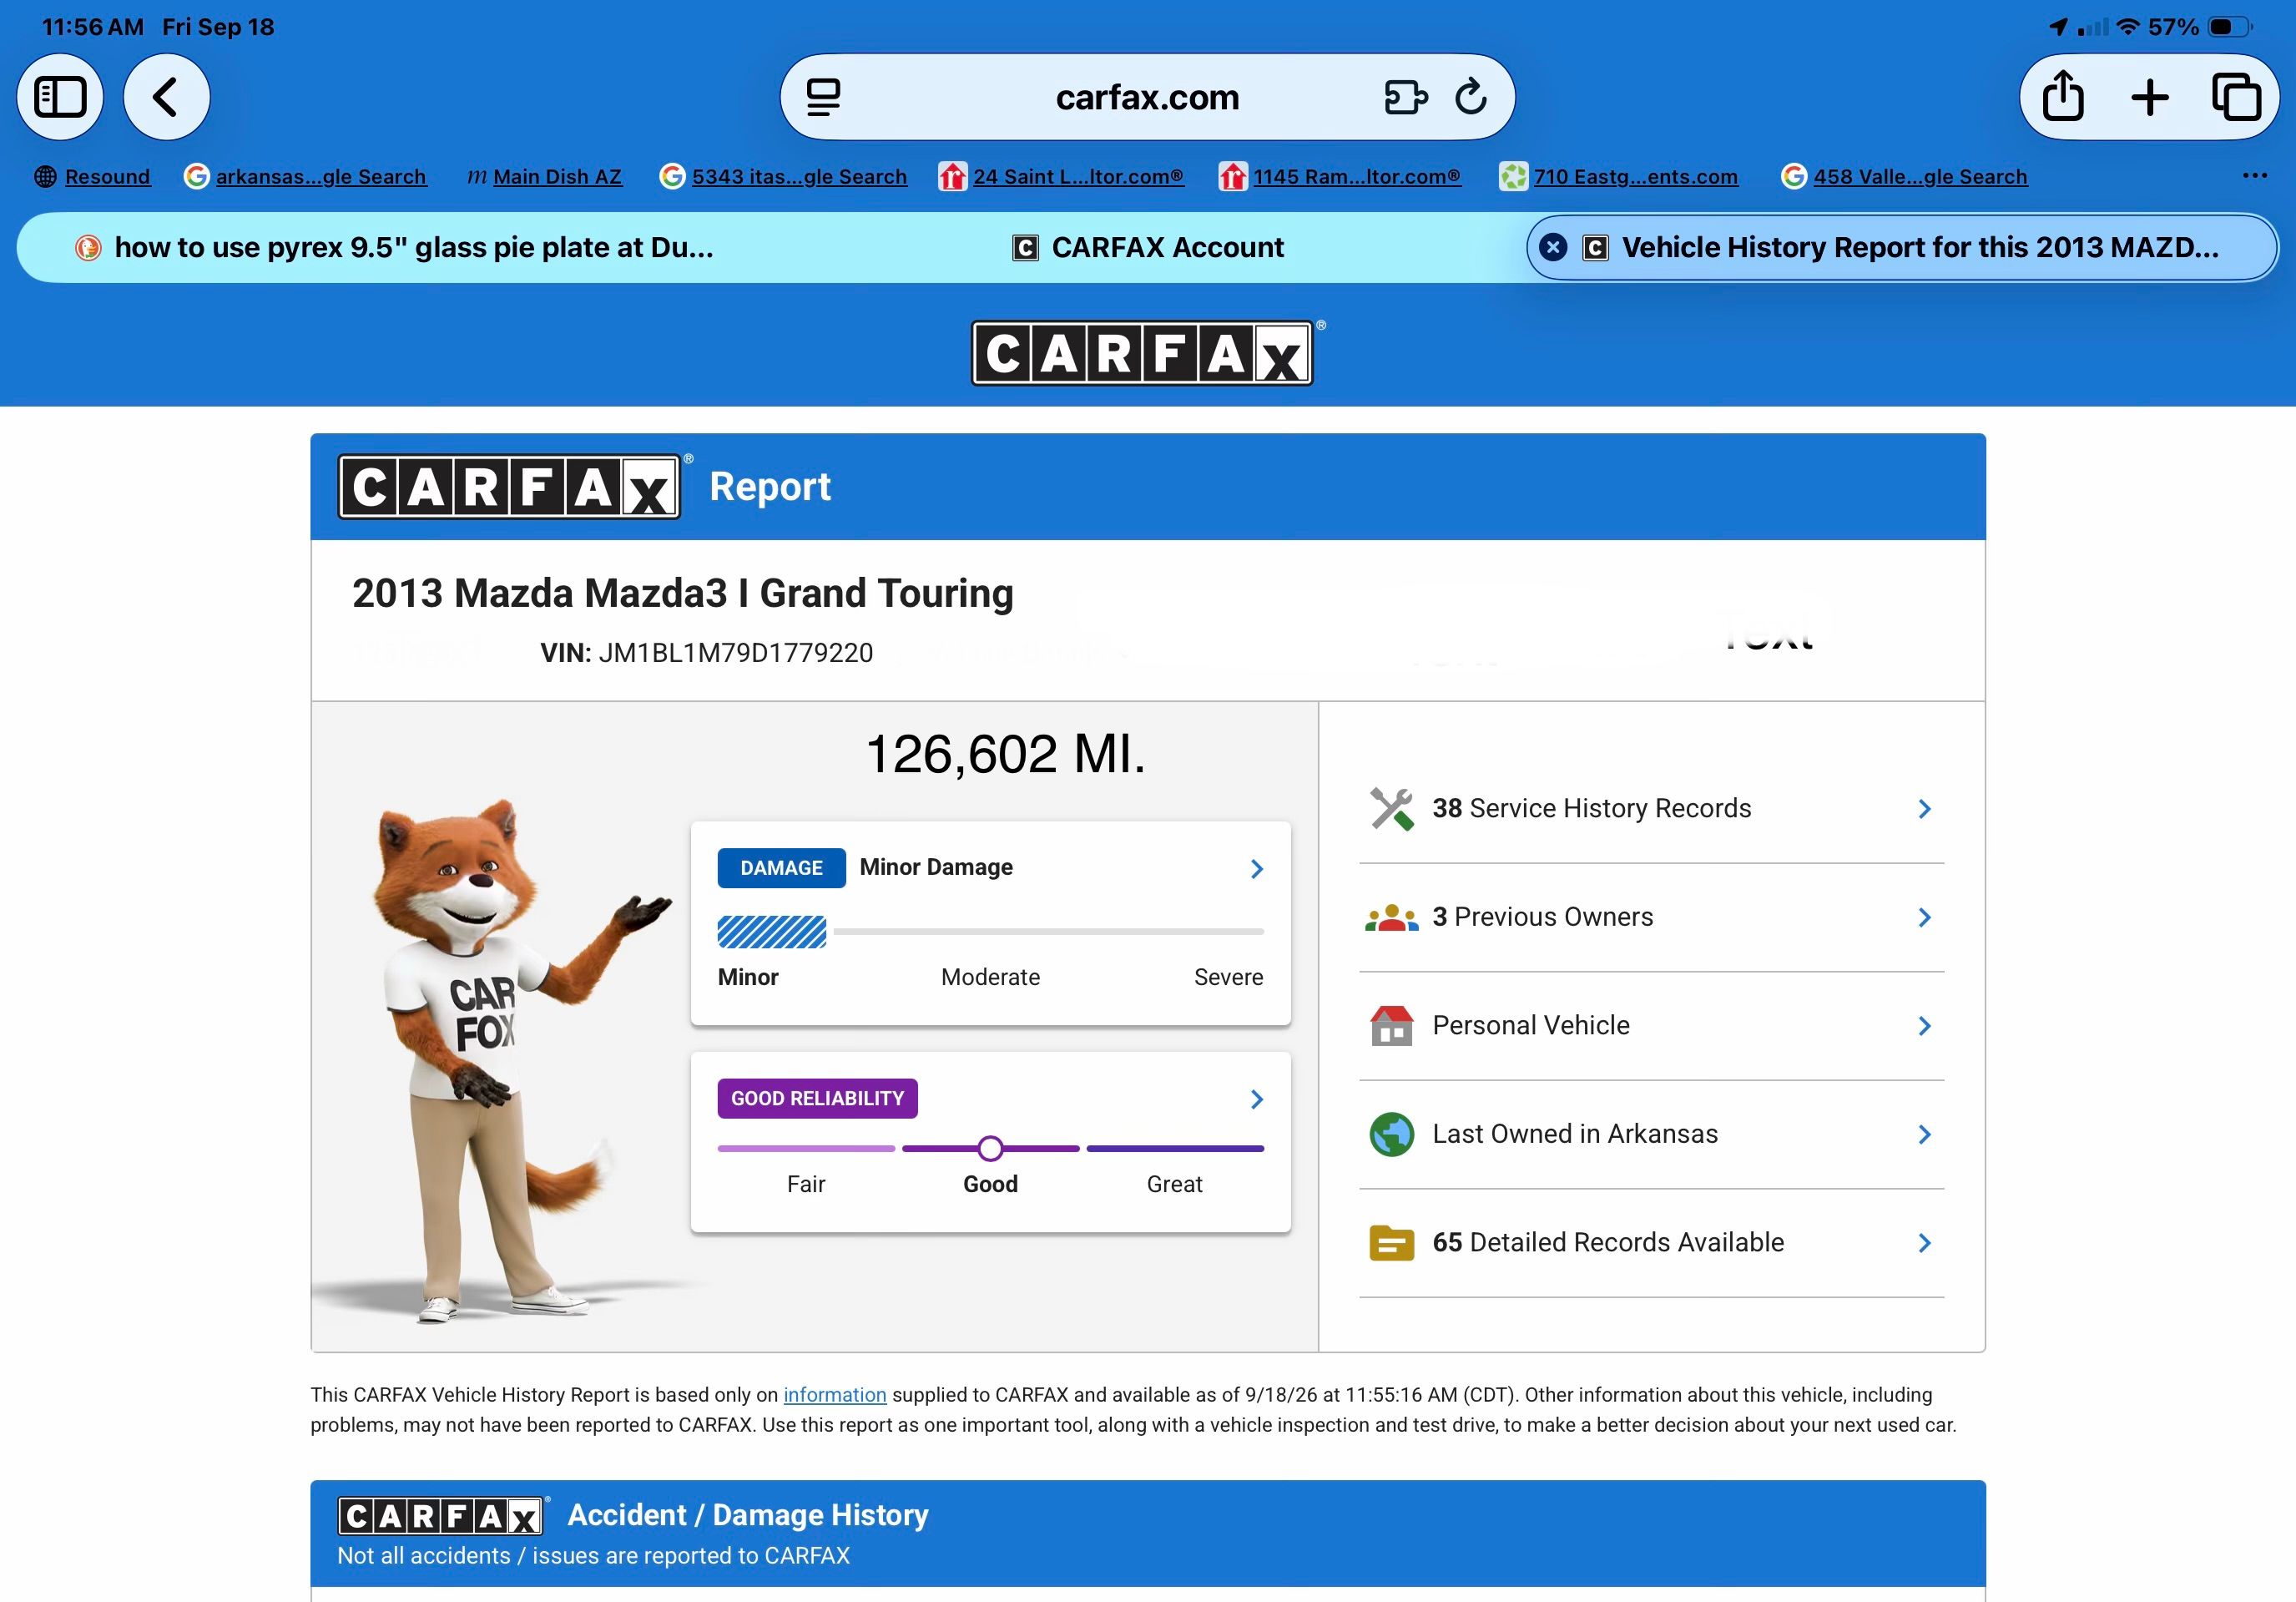Expand the Minor Damage card chevron
This screenshot has height=1602, width=2296.
[1257, 869]
